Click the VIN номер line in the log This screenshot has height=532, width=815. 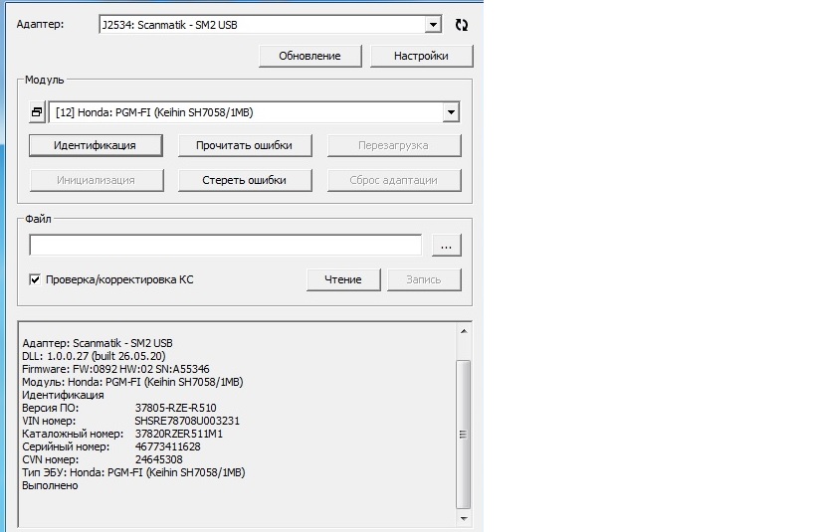point(129,421)
